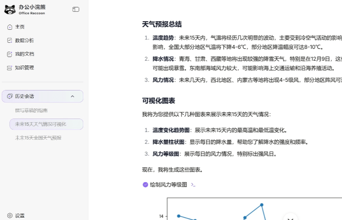The image size is (342, 220).
Task: Select conversation 未来15天天气情况可视化
Action: pyautogui.click(x=46, y=124)
